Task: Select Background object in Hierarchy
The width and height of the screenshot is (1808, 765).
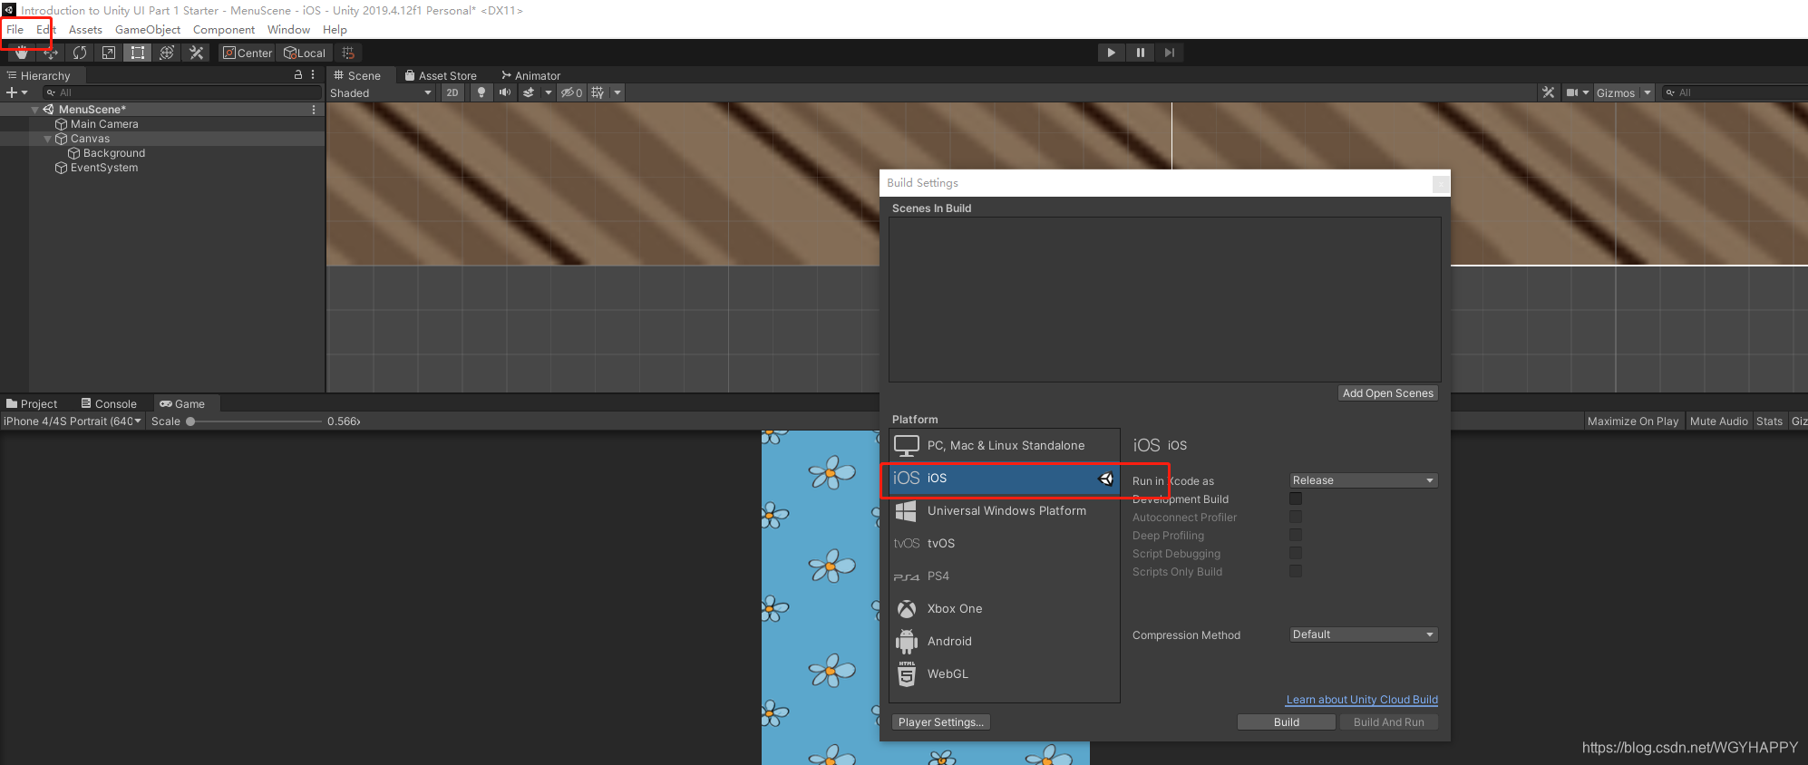Action: point(113,153)
